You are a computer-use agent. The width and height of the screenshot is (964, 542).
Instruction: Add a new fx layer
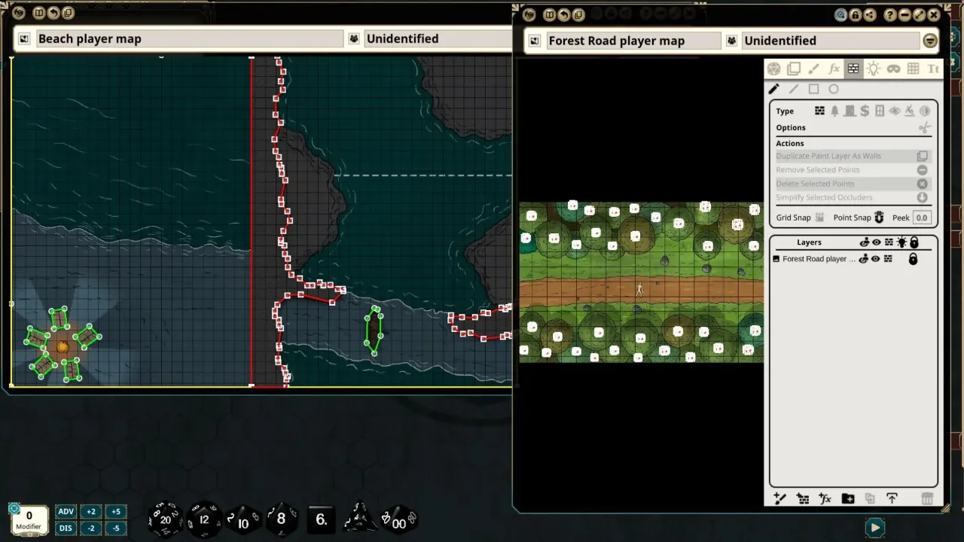click(825, 498)
